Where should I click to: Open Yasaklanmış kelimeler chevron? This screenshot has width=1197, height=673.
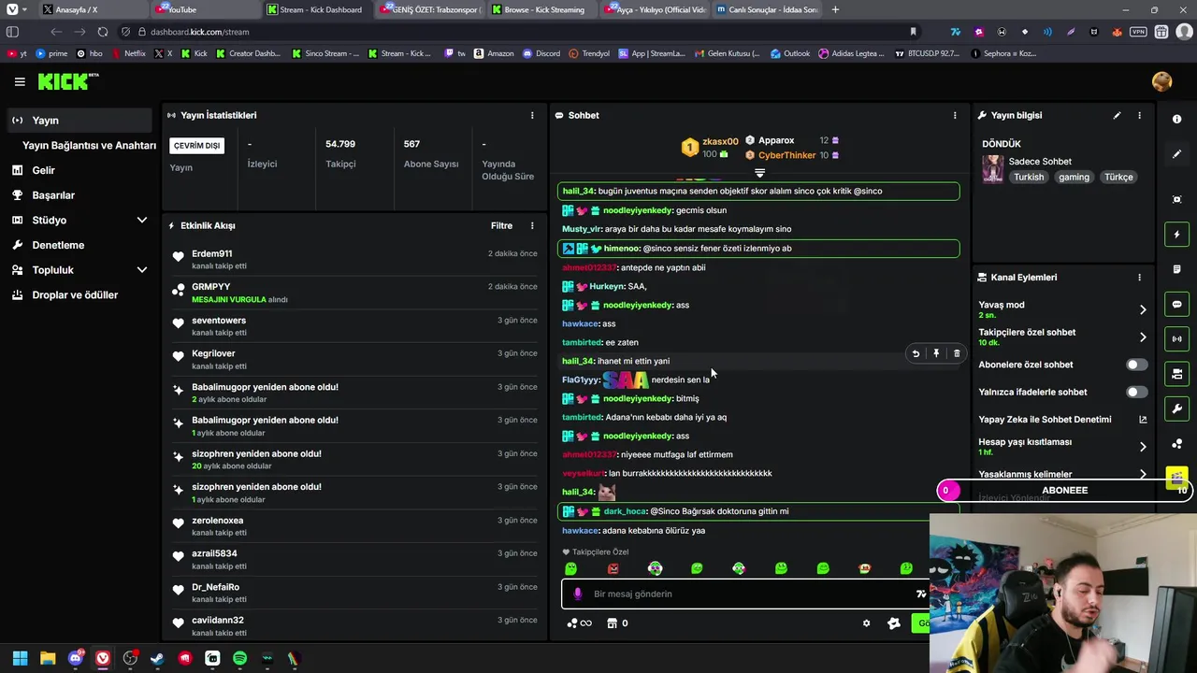point(1142,474)
